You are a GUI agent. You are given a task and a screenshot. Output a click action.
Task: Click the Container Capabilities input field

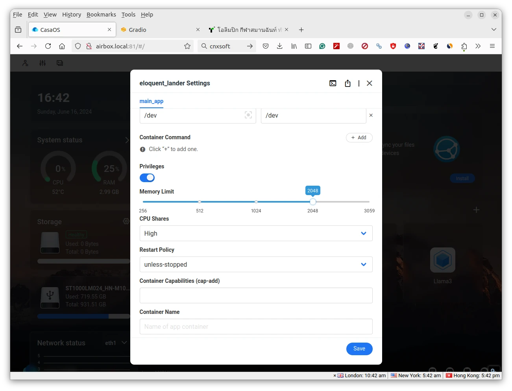[256, 295]
